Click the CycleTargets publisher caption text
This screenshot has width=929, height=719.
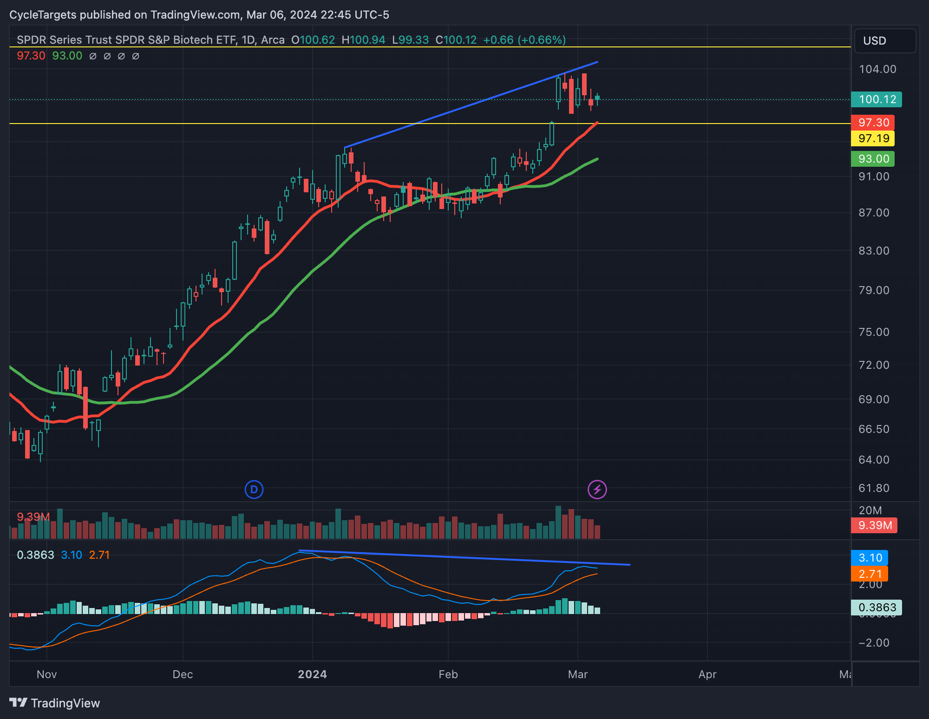[x=199, y=15]
